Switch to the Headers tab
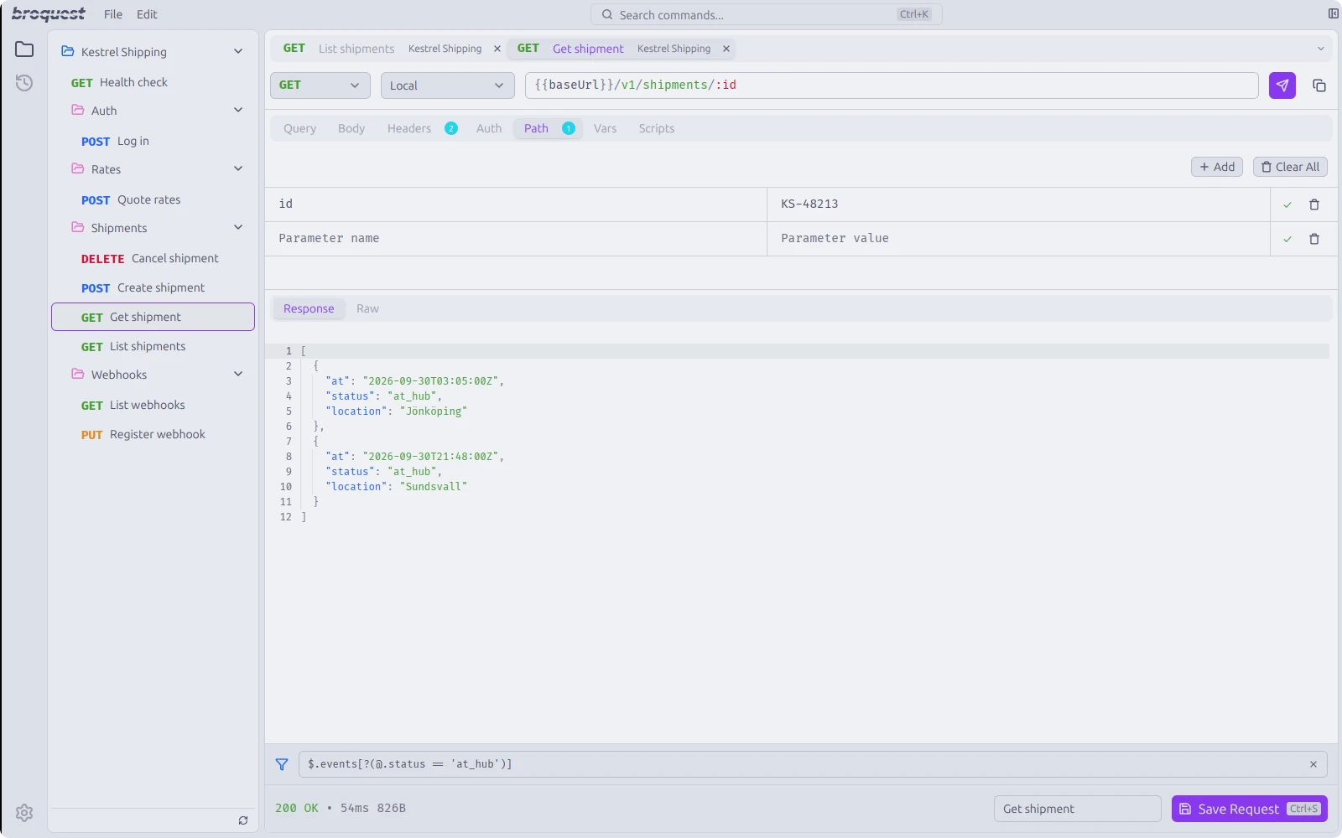The height and width of the screenshot is (838, 1342). 422,128
